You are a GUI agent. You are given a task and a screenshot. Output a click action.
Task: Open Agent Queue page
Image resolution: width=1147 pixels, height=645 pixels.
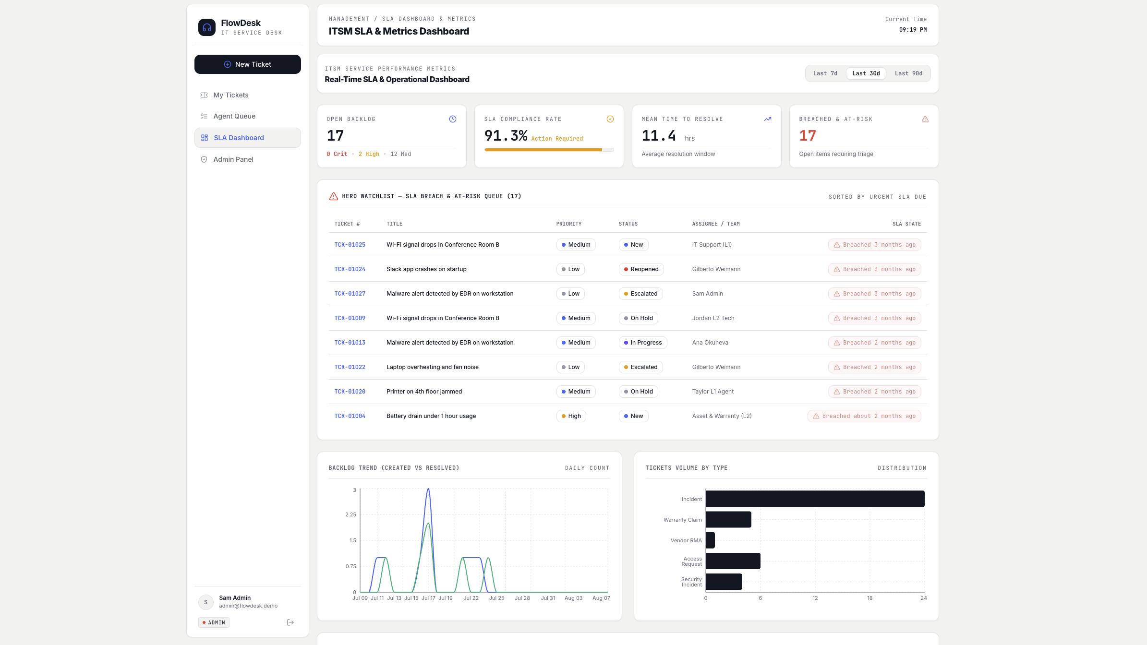[248, 116]
